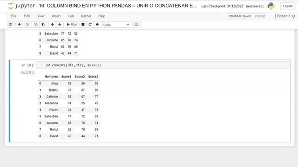Click David in the upper output table
This screenshot has width=298, height=167.
coord(54,53)
